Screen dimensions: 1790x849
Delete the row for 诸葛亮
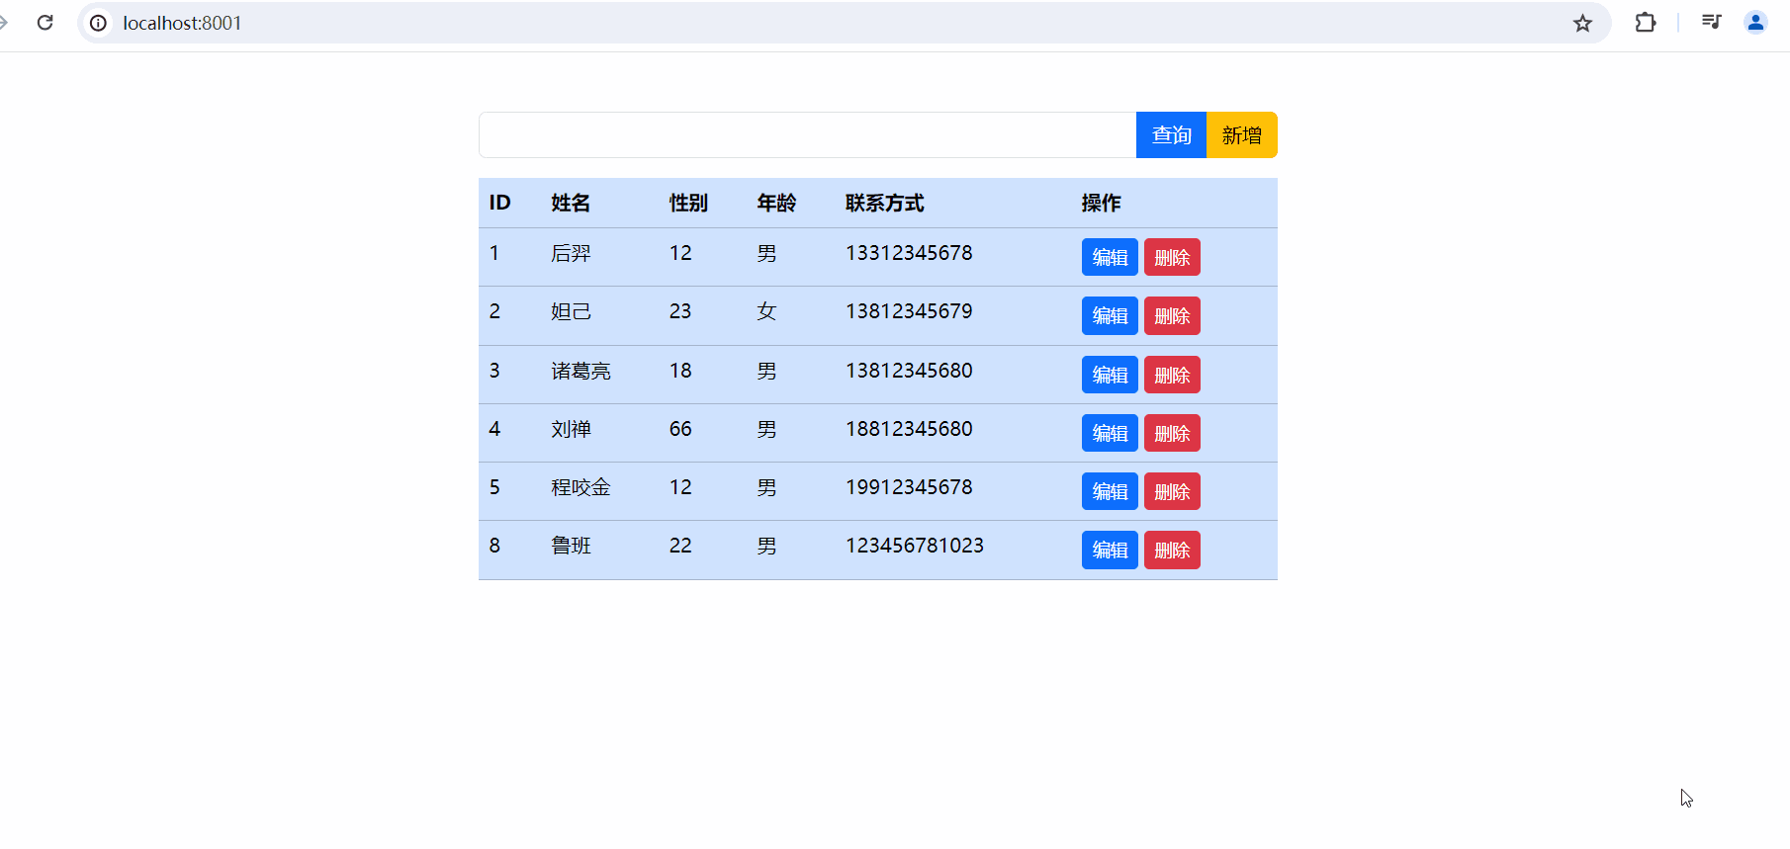(x=1172, y=375)
